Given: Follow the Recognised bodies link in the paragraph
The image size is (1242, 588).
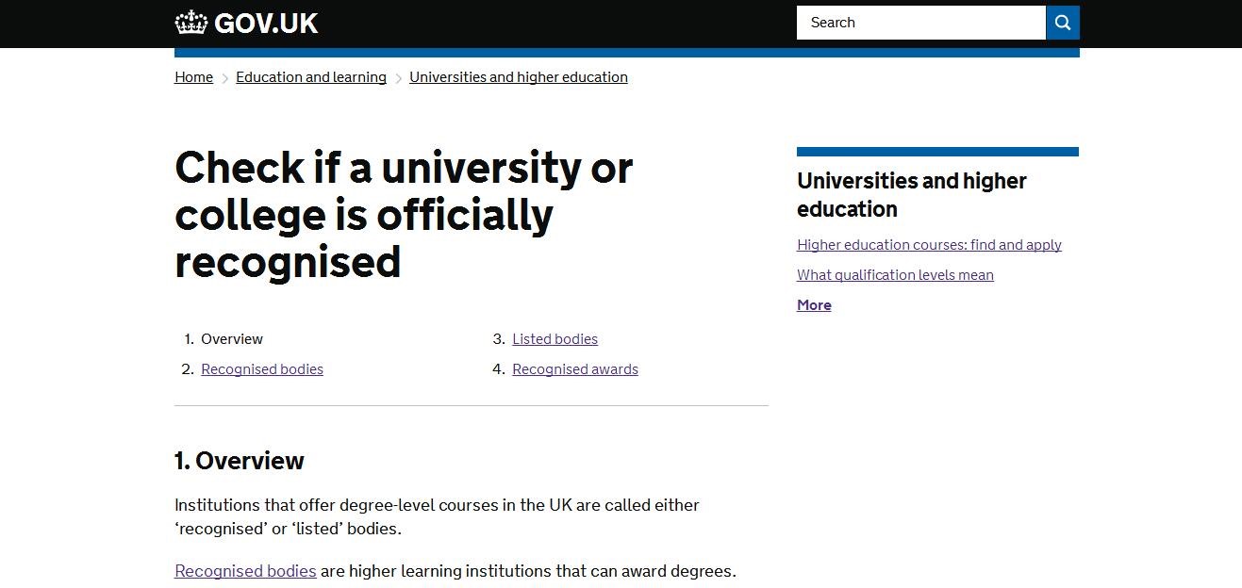Looking at the screenshot, I should 245,571.
